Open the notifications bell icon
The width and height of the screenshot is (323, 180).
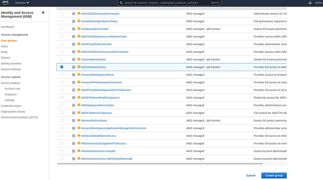[x=310, y=3]
